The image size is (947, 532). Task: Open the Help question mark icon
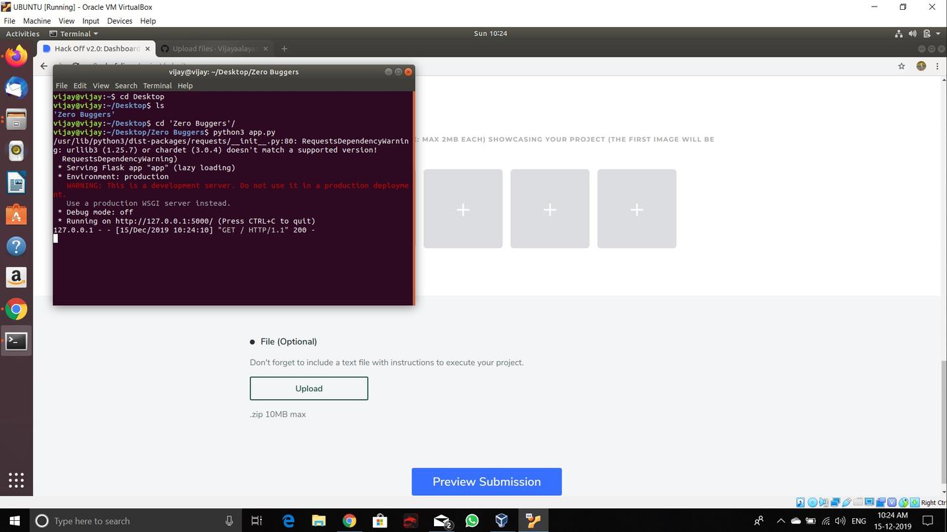point(16,246)
